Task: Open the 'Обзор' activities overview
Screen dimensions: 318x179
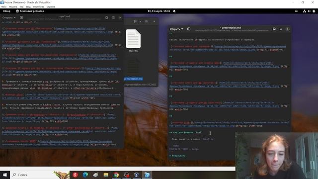Action: [x=6, y=11]
